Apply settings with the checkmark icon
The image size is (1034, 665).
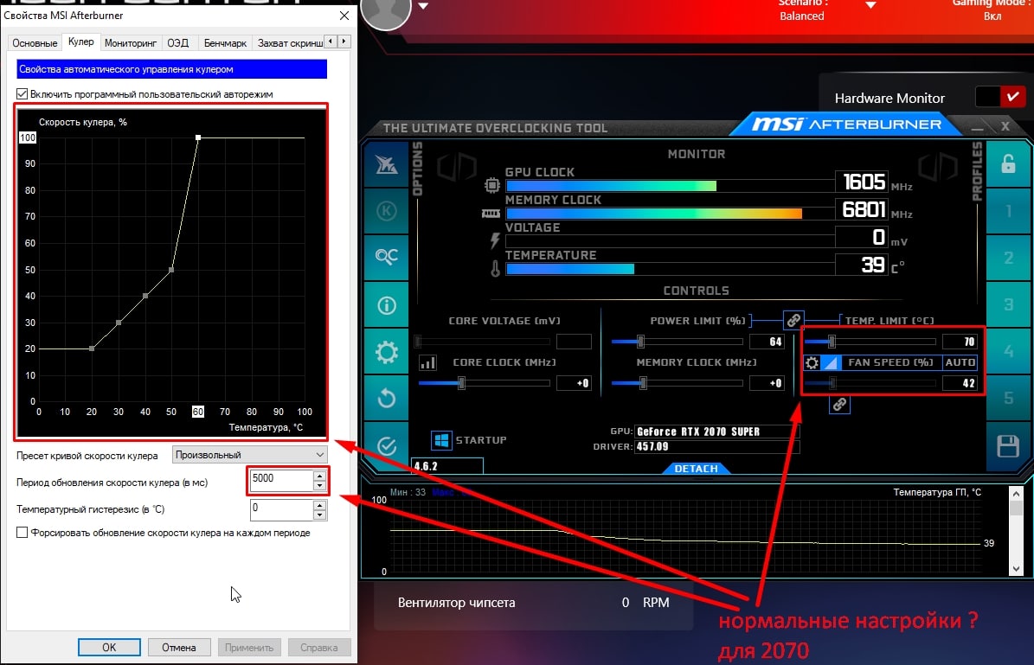tap(387, 446)
